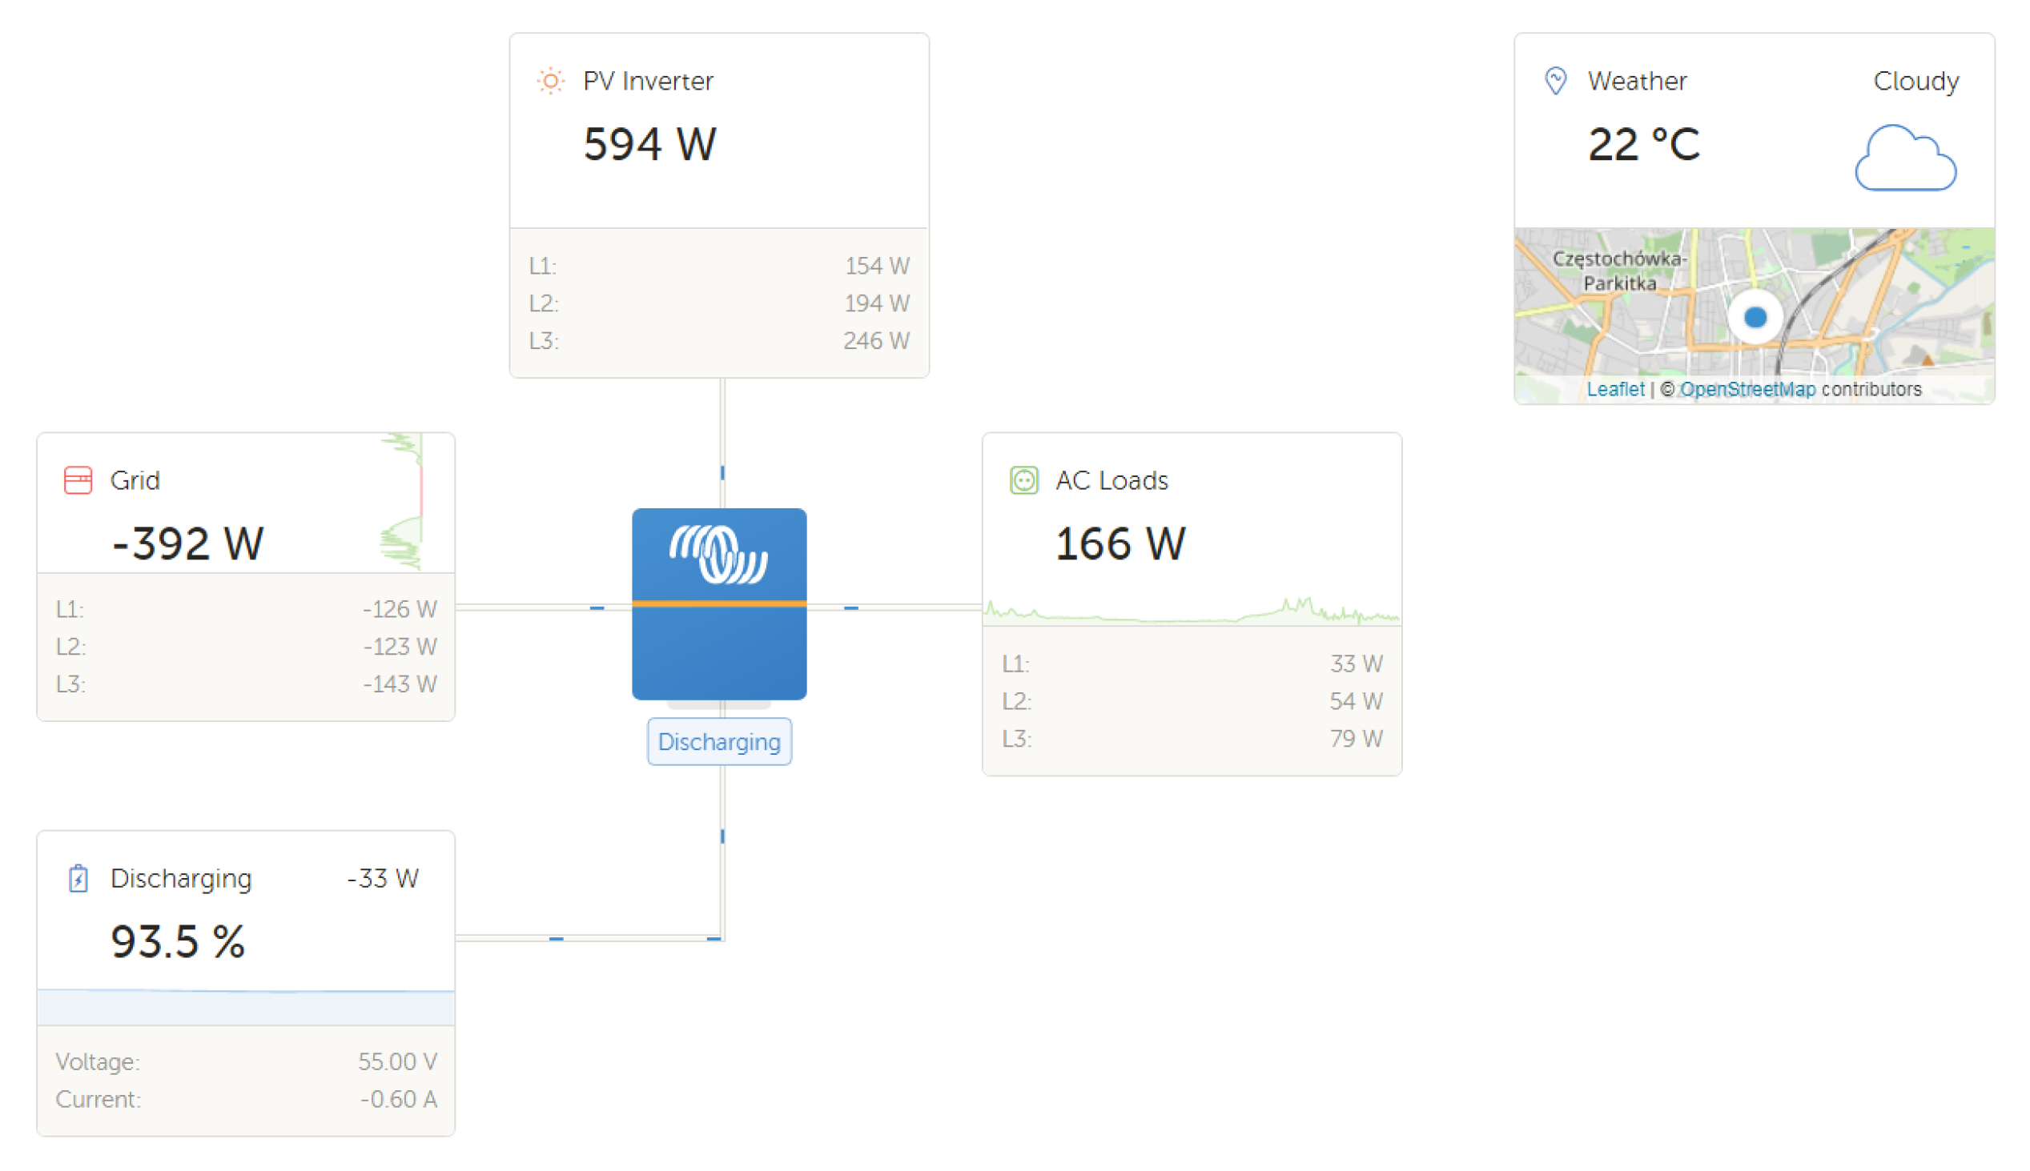Click the AC Loads socket icon

[1023, 480]
